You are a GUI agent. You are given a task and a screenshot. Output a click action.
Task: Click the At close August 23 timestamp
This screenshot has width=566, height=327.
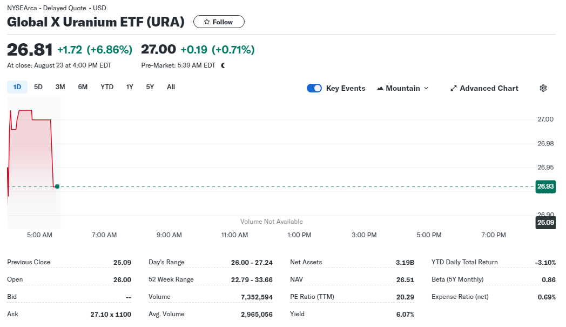(59, 65)
